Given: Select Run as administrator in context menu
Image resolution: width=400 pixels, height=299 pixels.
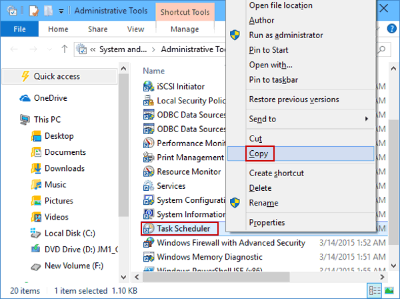Looking at the screenshot, I should pos(285,35).
